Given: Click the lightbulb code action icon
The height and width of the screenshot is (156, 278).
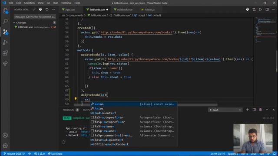Looking at the screenshot, I should coord(76,99).
